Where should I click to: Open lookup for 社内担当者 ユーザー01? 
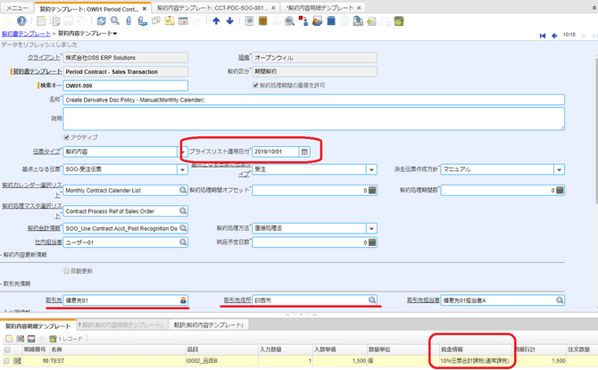183,242
